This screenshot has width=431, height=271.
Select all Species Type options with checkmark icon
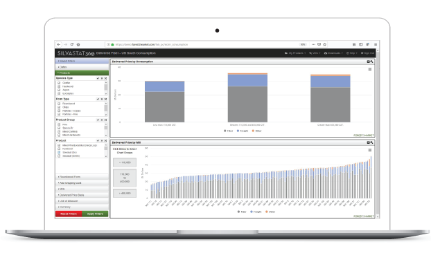point(98,78)
